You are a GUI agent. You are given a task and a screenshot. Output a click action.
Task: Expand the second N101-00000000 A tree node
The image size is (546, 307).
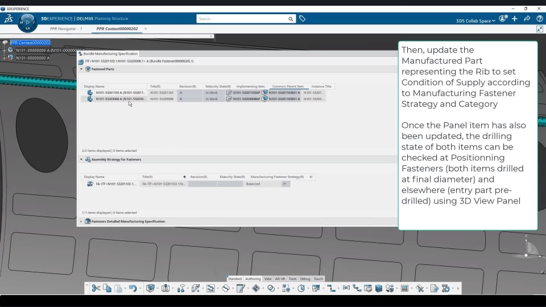click(x=4, y=58)
